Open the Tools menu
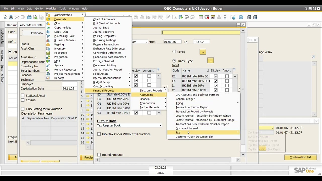Image resolution: width=322 pixels, height=181 pixels. 62,9
